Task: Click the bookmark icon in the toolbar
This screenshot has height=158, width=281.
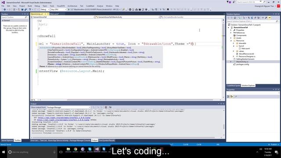Action: click(x=168, y=10)
